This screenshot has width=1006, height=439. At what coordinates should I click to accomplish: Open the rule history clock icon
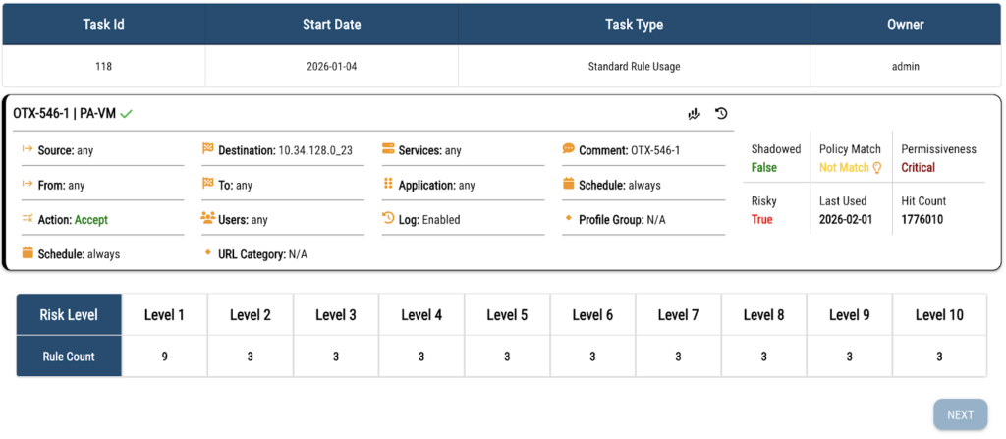[x=721, y=114]
